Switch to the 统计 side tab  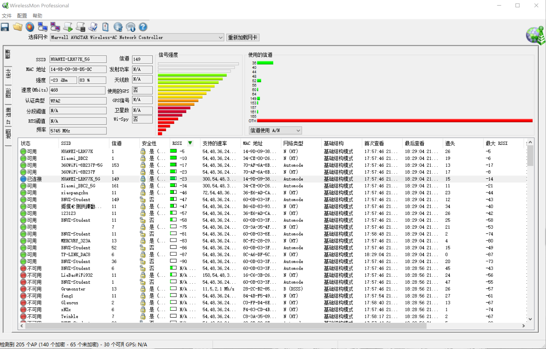pyautogui.click(x=8, y=74)
